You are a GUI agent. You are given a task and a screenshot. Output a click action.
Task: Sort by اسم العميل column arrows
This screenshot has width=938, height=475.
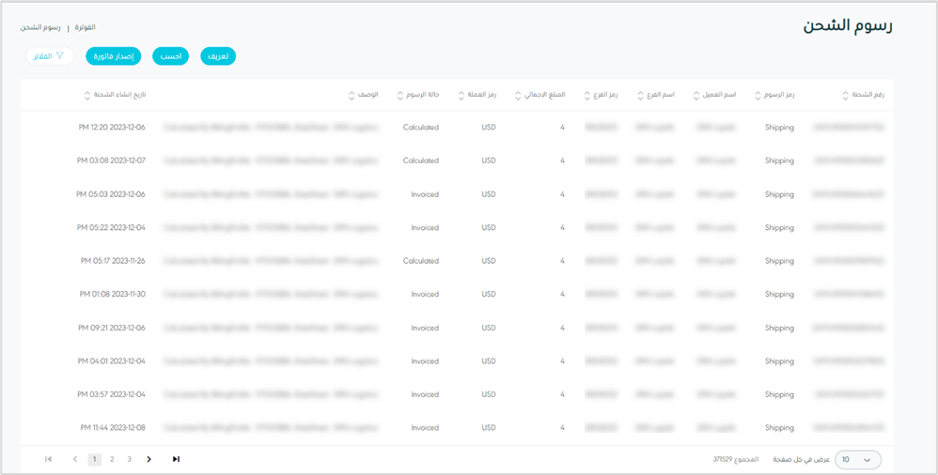[x=696, y=95]
